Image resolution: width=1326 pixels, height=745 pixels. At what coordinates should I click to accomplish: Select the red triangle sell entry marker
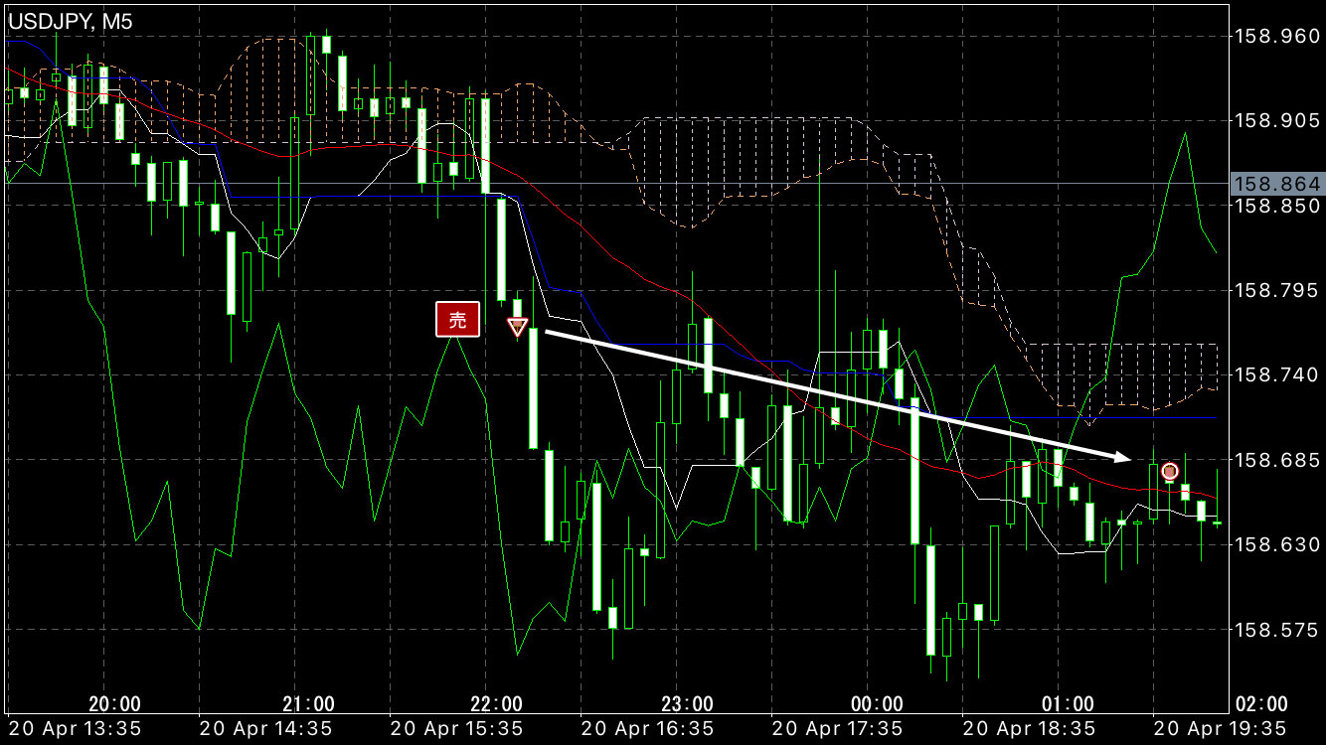point(517,327)
